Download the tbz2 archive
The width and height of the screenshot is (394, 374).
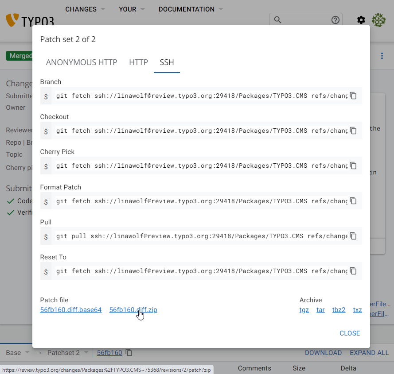pyautogui.click(x=339, y=310)
